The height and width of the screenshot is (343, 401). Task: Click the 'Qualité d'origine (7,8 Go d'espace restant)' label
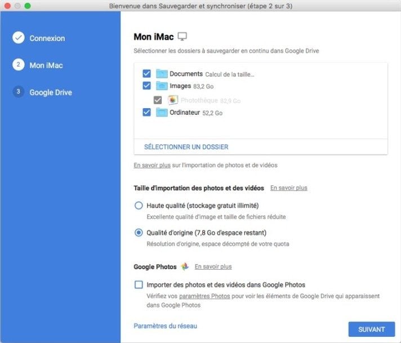point(206,233)
